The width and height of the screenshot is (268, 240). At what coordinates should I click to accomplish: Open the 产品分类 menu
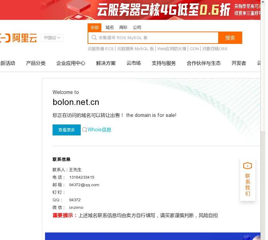(36, 63)
